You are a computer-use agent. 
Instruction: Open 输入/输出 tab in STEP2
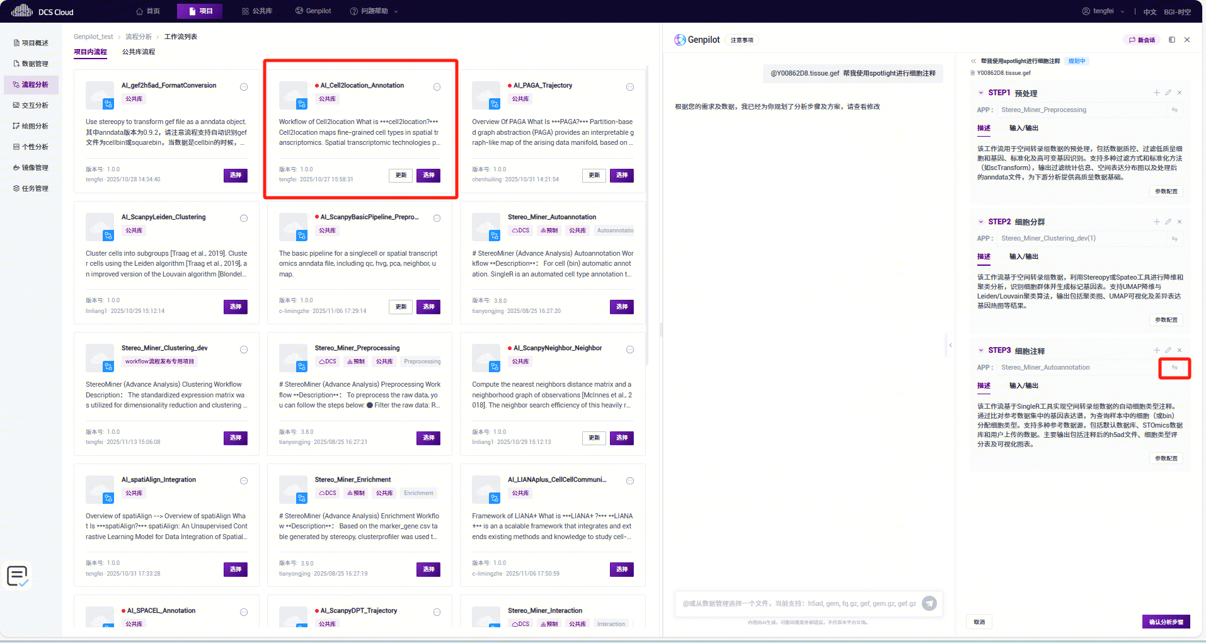click(x=1023, y=257)
